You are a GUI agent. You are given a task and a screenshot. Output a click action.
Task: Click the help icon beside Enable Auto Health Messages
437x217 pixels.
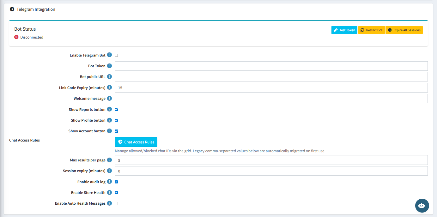[x=109, y=203]
